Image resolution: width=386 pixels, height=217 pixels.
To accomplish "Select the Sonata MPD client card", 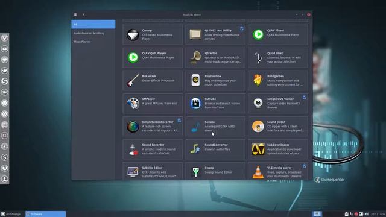I will point(215,126).
